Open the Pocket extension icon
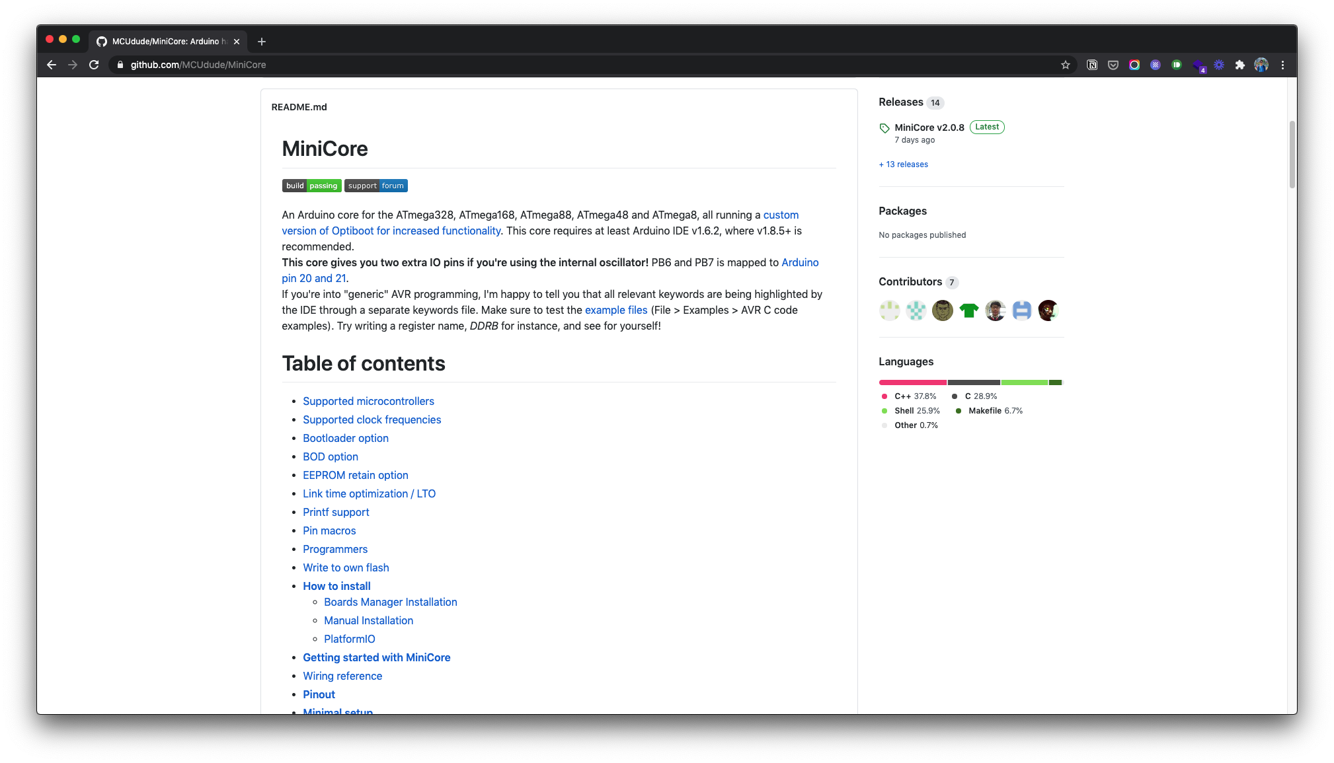 pos(1113,65)
